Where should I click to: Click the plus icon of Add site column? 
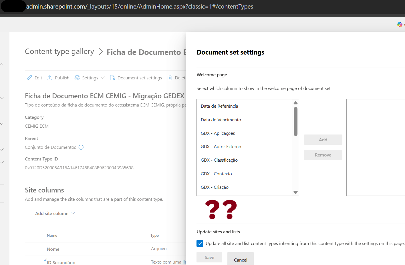(30, 213)
